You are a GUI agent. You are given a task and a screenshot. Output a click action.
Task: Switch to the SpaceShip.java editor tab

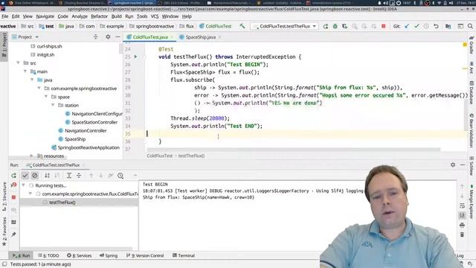coord(200,37)
